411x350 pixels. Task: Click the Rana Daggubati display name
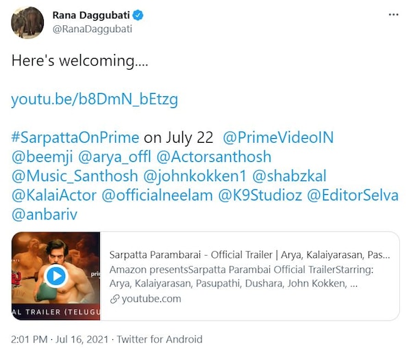coord(91,15)
